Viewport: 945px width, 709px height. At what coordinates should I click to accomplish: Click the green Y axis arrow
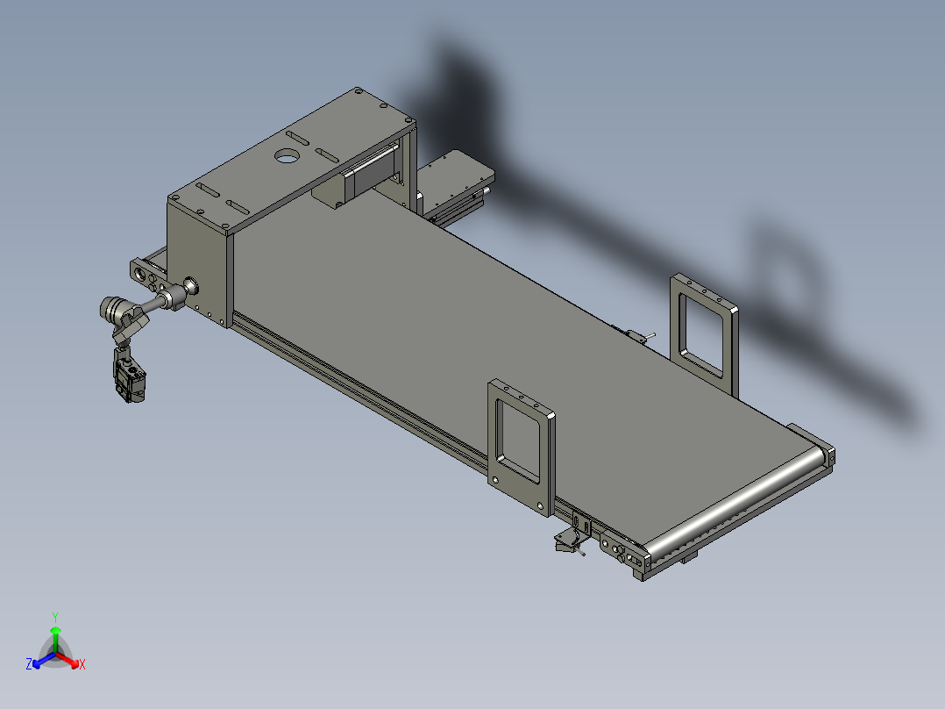coord(56,631)
